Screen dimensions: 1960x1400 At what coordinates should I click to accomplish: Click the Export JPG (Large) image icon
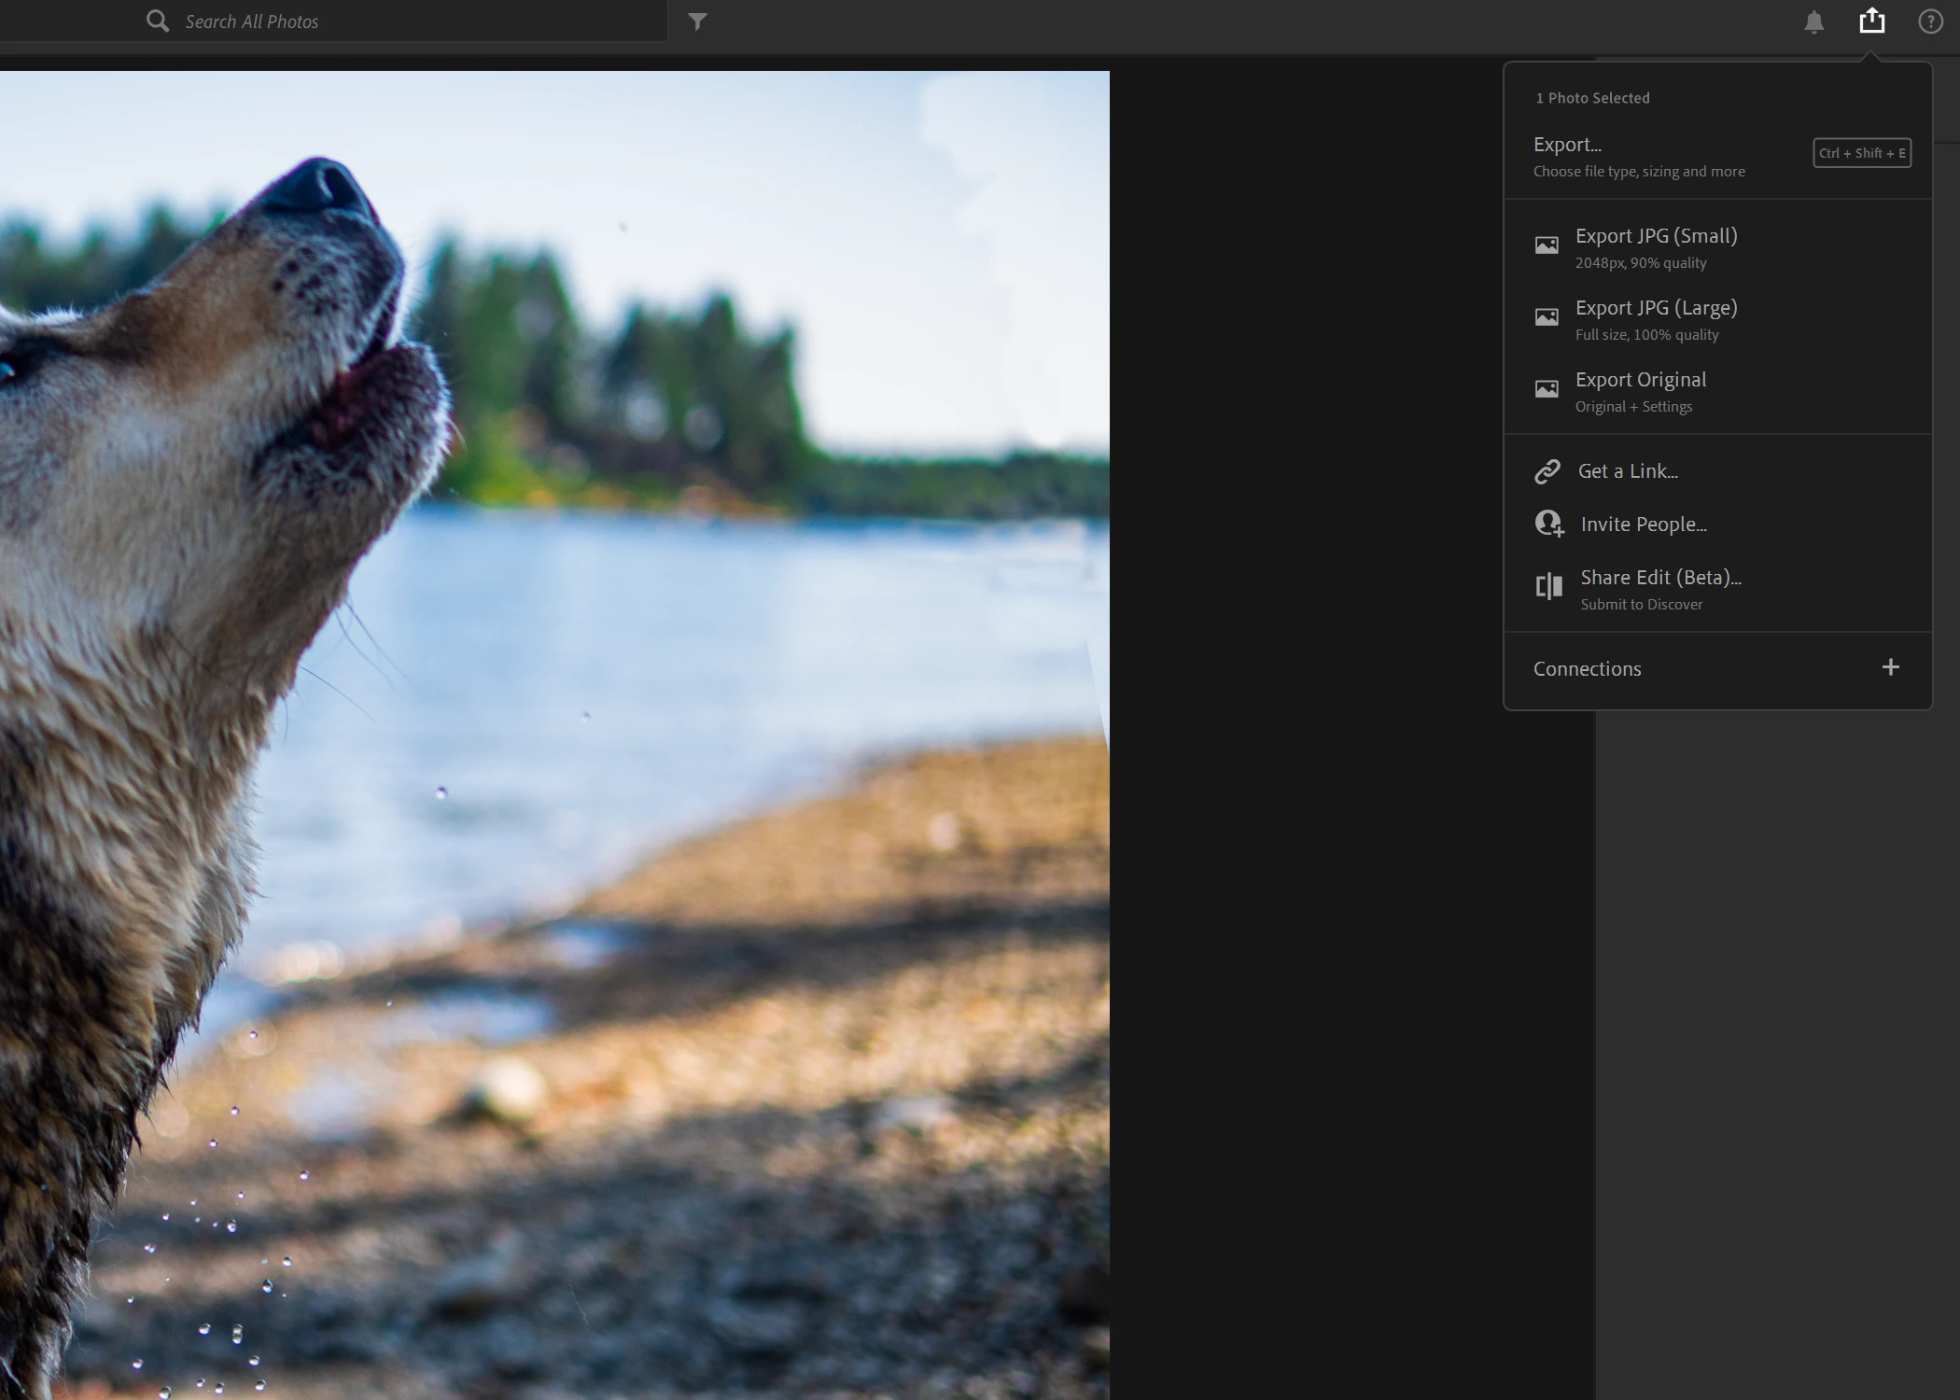[1547, 317]
